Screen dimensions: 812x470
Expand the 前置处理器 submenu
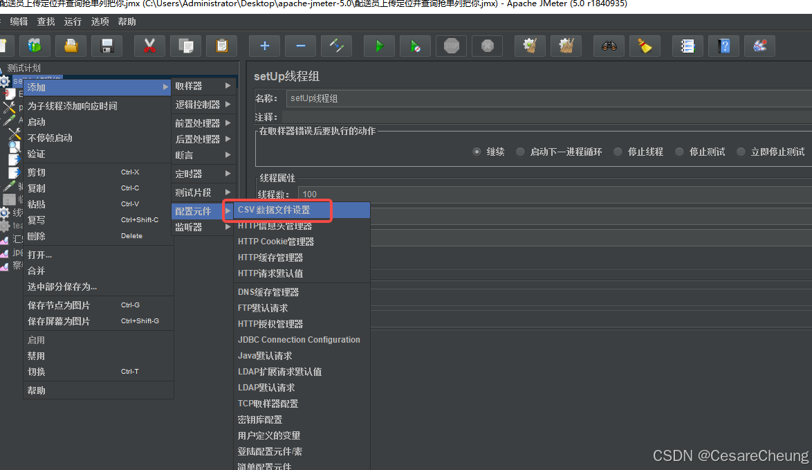(x=203, y=123)
